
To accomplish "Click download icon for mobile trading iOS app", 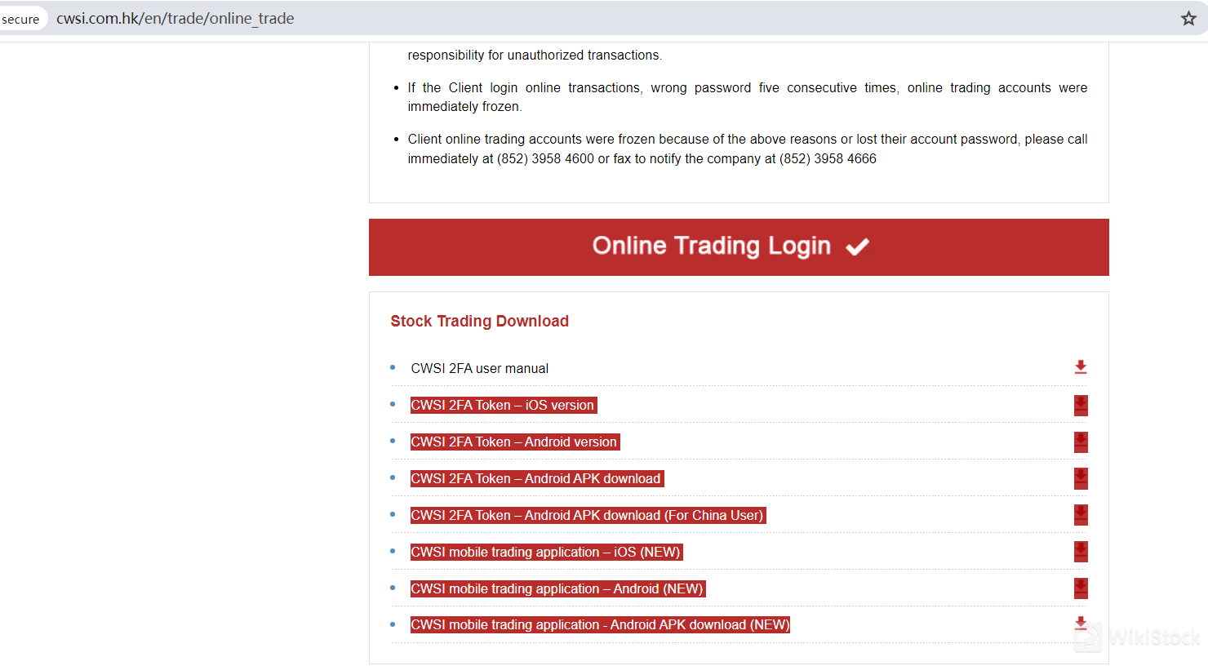I will point(1080,552).
